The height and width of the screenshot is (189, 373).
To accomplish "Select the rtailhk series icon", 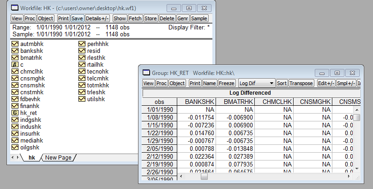I will coord(82,64).
